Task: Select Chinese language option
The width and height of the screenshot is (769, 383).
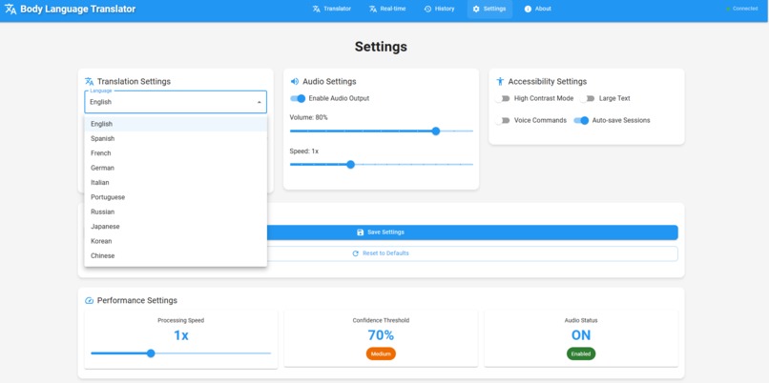Action: 176,256
